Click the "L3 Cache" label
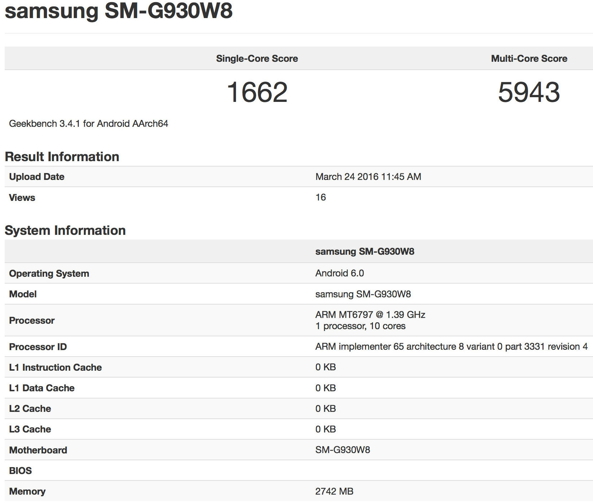The image size is (593, 504). 30,429
